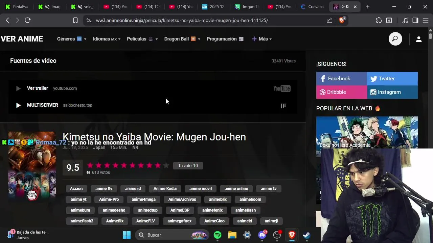The width and height of the screenshot is (433, 243).
Task: Open the Instagram follow button
Action: (392, 92)
